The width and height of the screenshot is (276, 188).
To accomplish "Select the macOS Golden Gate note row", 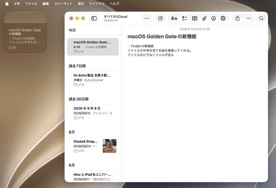I will pos(93,47).
